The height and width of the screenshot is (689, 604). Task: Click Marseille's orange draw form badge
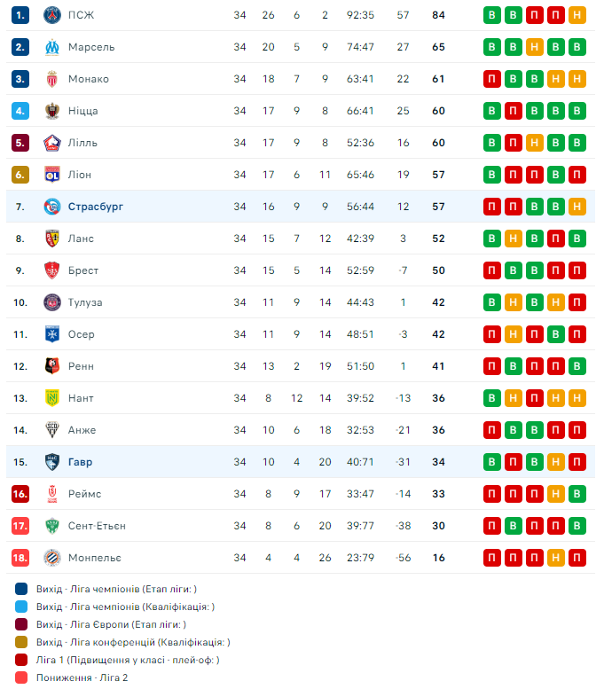(x=535, y=47)
